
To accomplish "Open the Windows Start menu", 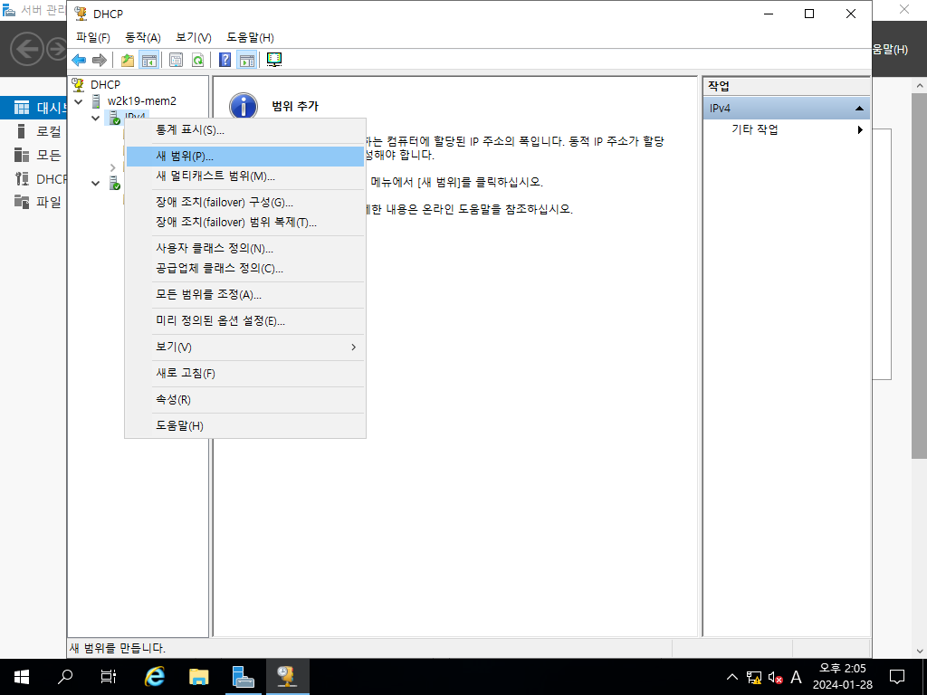I will point(22,677).
